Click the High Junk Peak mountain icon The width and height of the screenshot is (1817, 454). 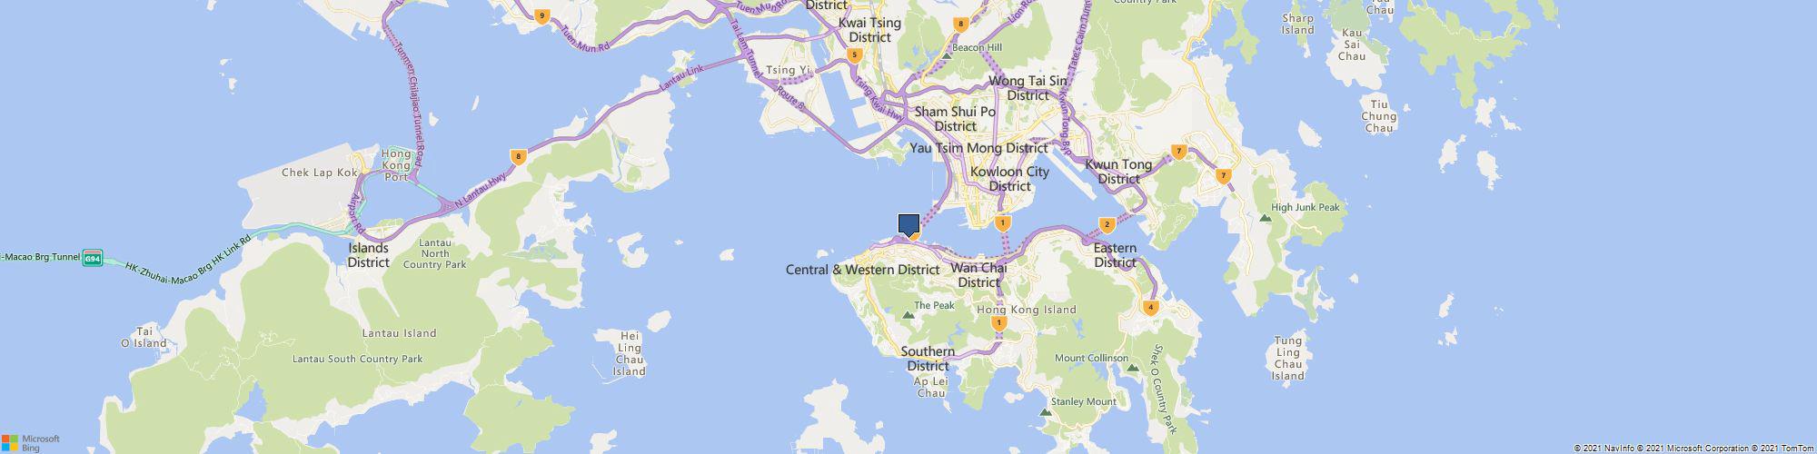tap(1265, 218)
